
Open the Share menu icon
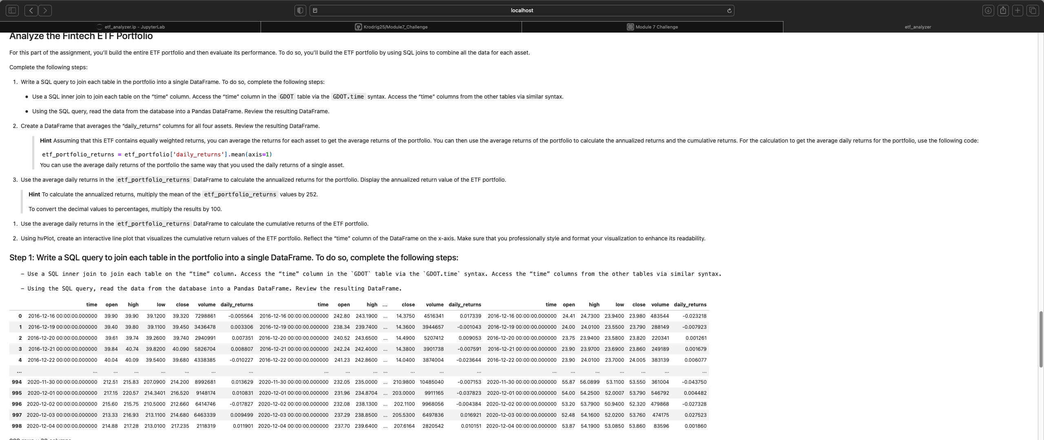coord(1003,10)
